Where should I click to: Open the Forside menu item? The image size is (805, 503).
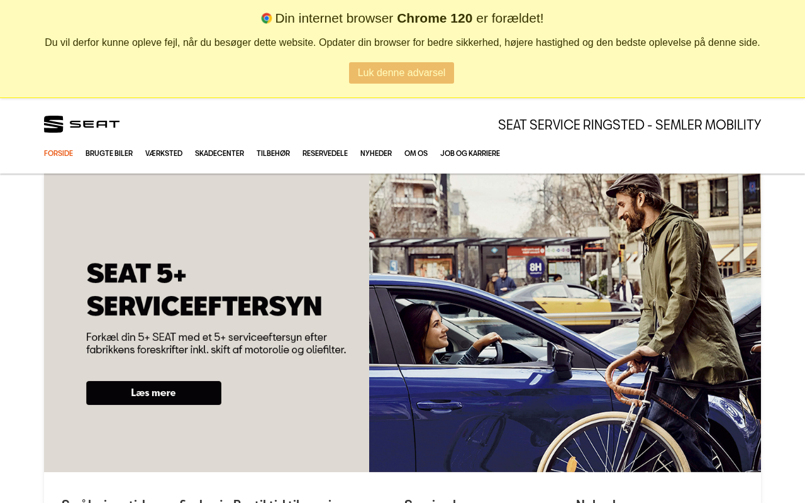click(x=58, y=153)
